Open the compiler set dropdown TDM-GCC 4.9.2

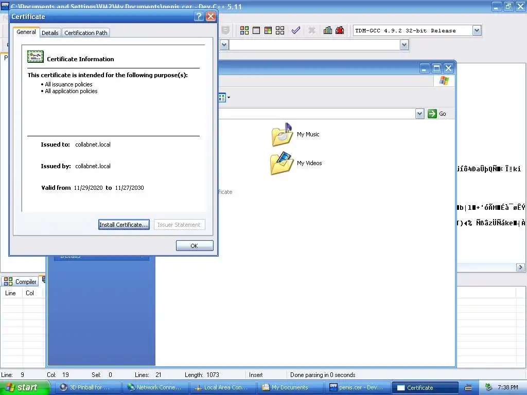[477, 30]
